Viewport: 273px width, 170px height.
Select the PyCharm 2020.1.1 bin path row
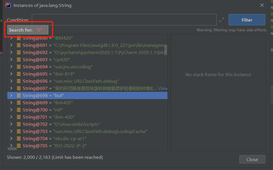pos(87,52)
